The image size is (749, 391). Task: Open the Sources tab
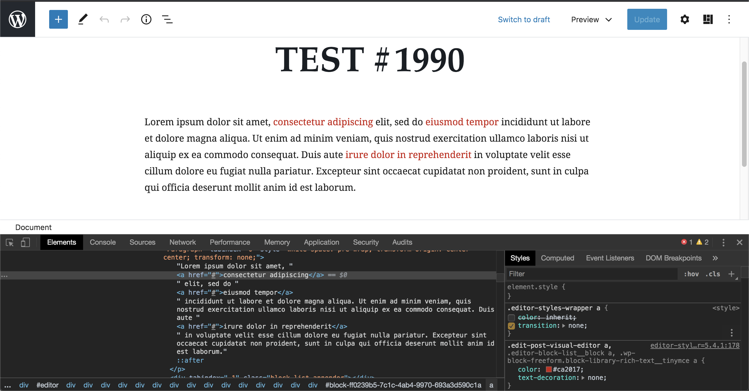click(142, 242)
